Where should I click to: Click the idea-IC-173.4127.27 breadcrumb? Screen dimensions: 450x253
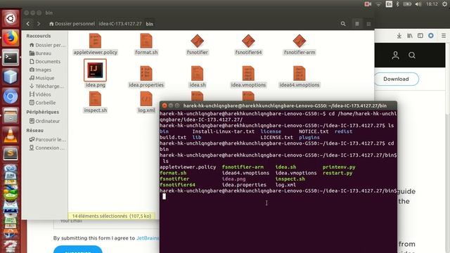coord(120,24)
